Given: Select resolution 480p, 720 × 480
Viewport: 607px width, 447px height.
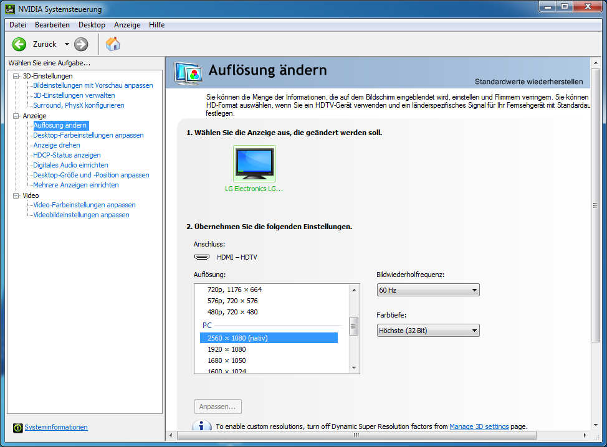Looking at the screenshot, I should [232, 312].
